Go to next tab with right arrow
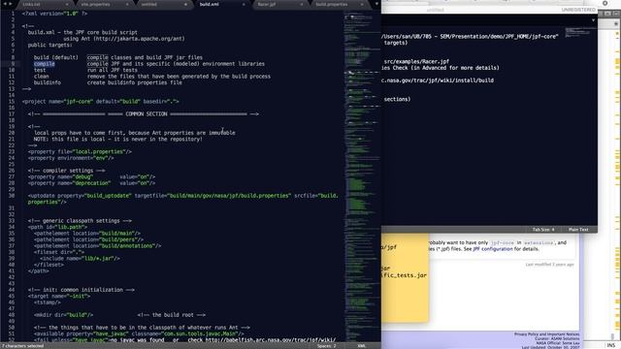Viewport: 621px width, 349px height. coord(11,4)
